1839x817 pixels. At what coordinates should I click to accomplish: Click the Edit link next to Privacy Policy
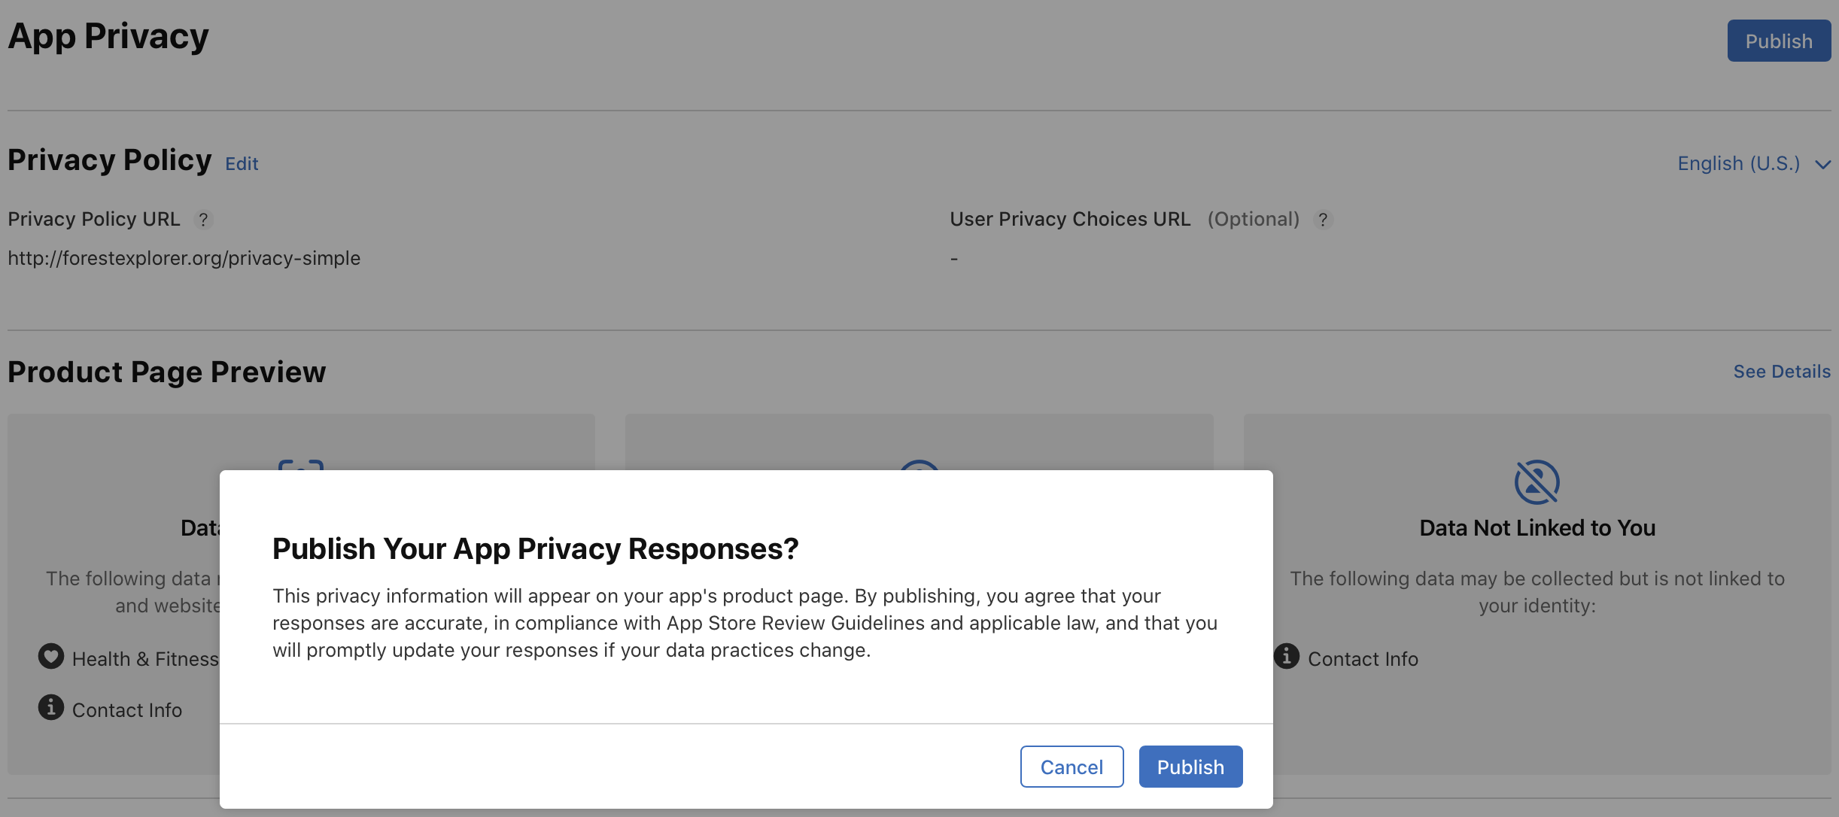(x=242, y=160)
